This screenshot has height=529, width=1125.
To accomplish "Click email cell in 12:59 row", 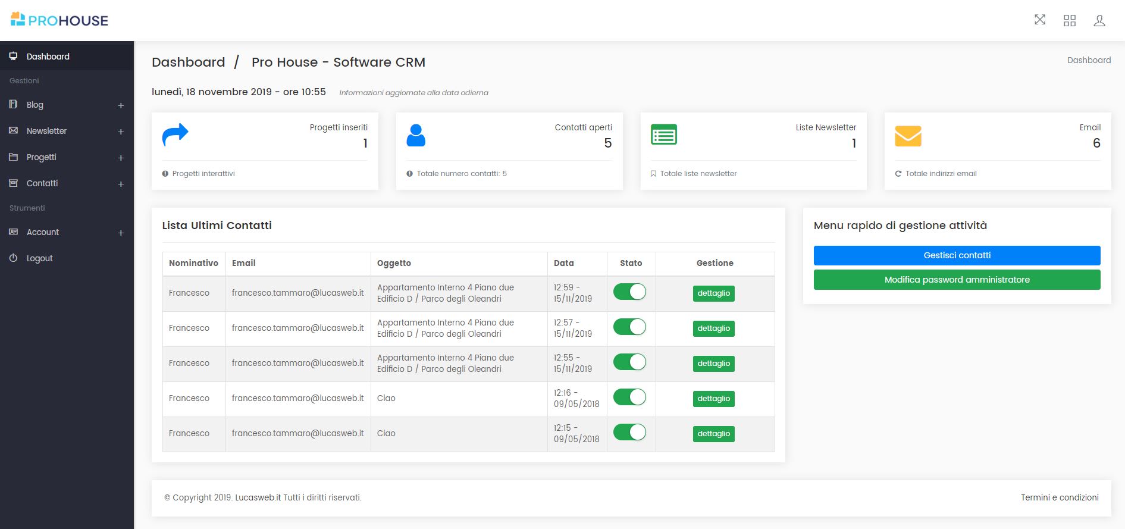I will pyautogui.click(x=297, y=293).
